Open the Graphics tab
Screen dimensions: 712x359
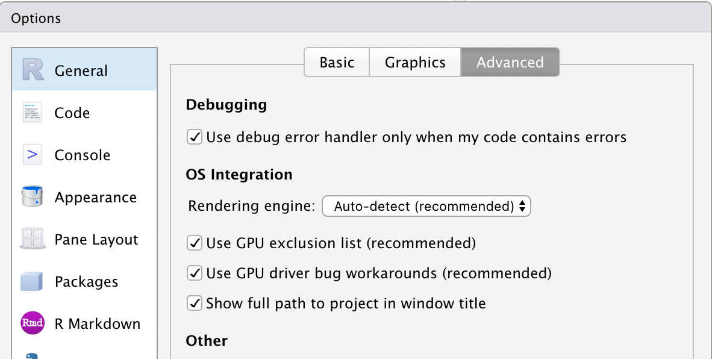pos(414,62)
